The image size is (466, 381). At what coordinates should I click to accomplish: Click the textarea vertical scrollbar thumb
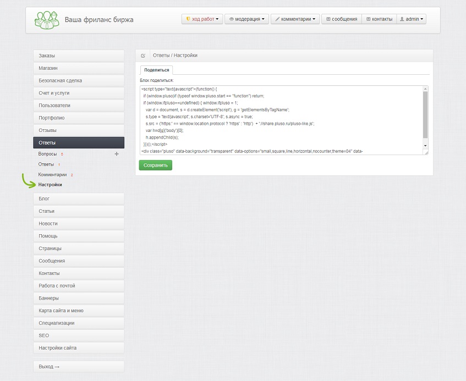(425, 114)
